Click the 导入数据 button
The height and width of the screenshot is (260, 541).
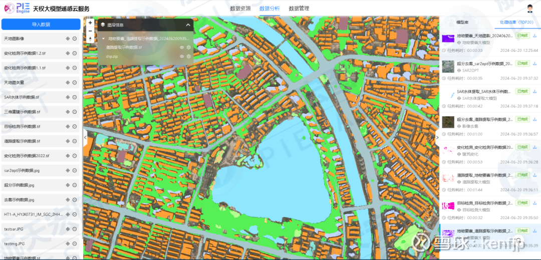41,24
